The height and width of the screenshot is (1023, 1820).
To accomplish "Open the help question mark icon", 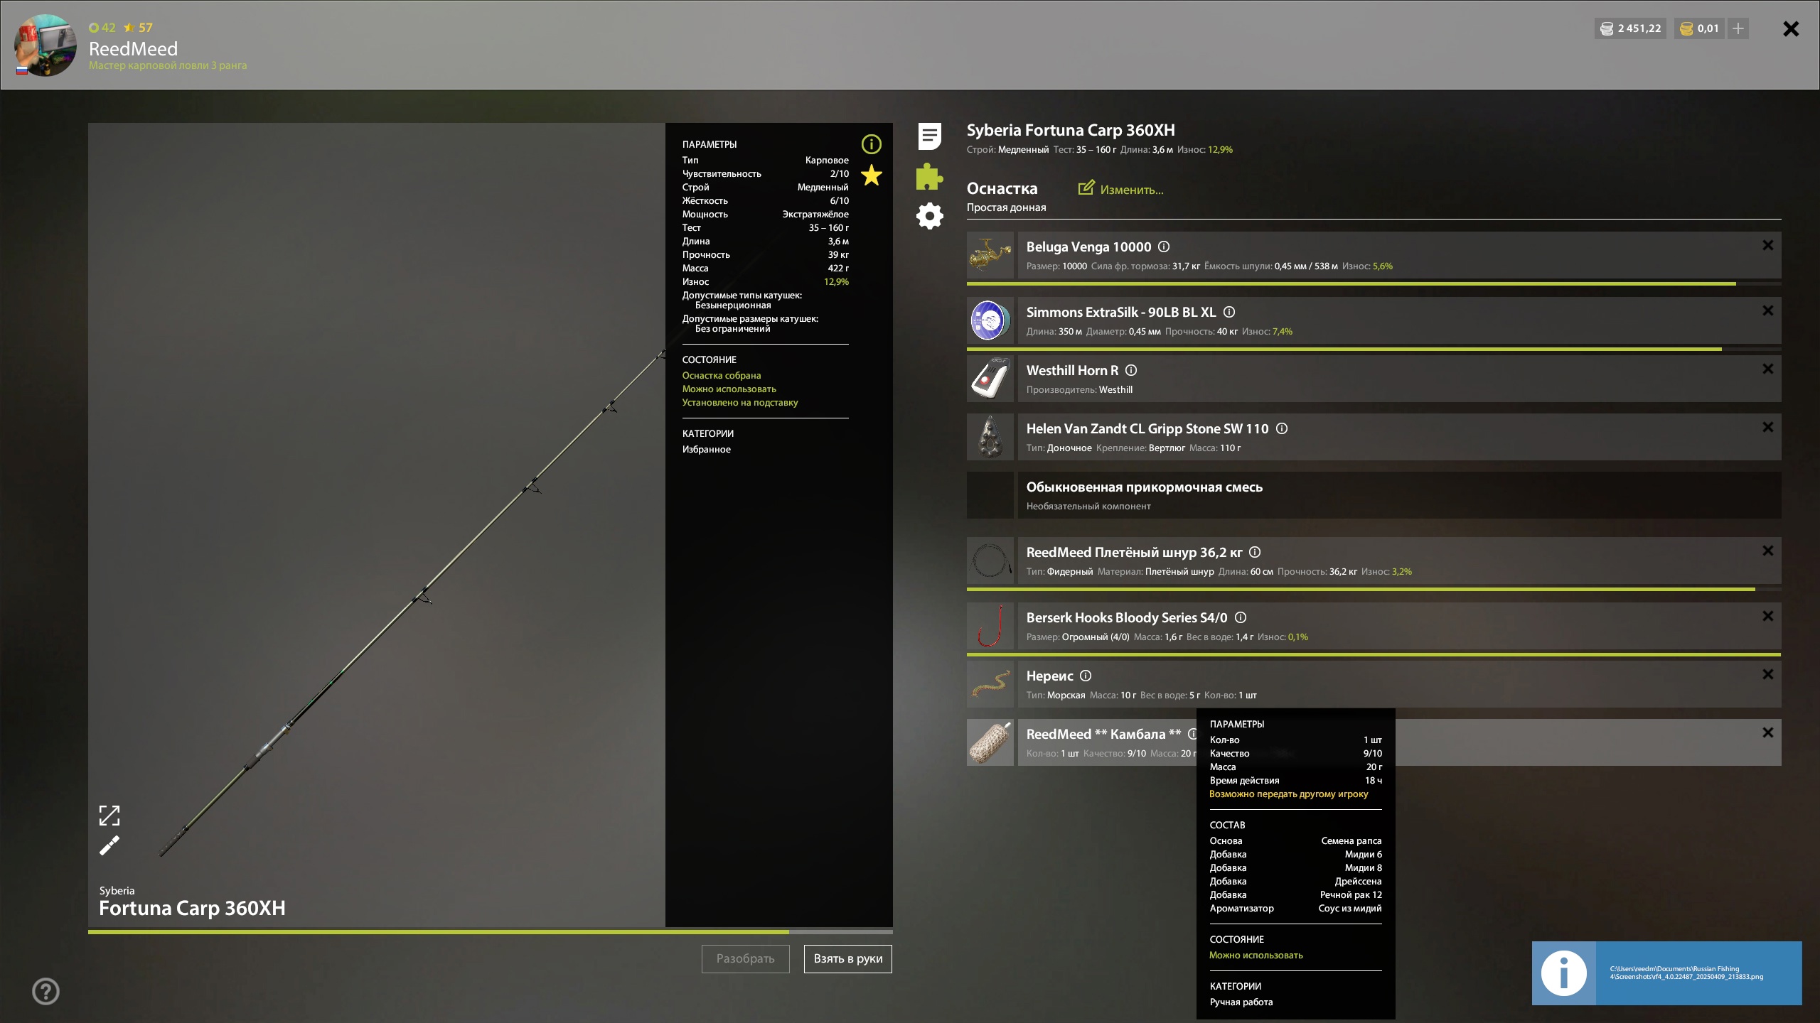I will tap(45, 992).
